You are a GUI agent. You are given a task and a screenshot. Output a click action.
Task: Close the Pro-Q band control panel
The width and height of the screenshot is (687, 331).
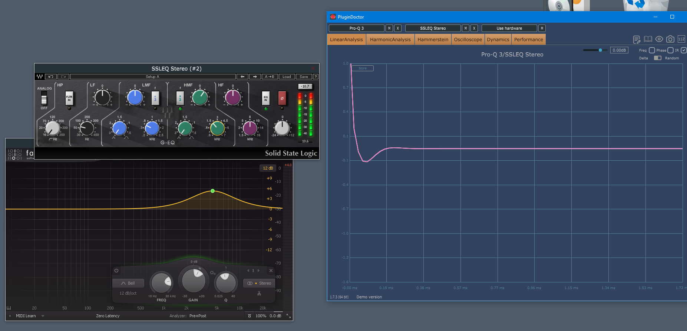coord(271,271)
